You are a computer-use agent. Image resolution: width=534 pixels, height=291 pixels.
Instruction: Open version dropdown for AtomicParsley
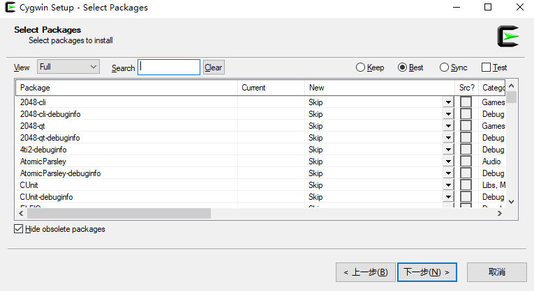coord(449,162)
